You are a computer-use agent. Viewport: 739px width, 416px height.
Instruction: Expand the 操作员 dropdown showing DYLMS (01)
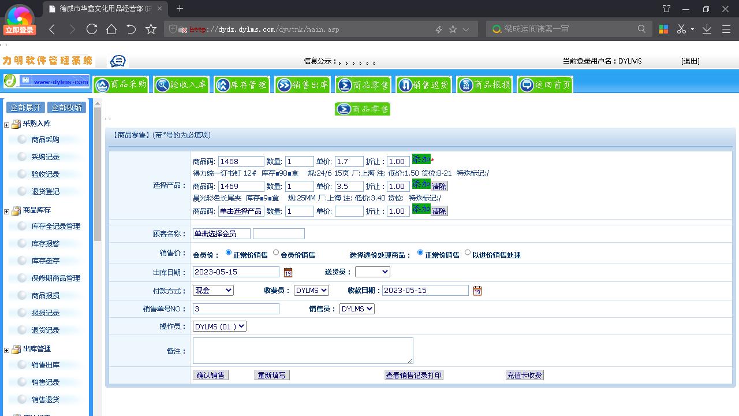coord(218,326)
